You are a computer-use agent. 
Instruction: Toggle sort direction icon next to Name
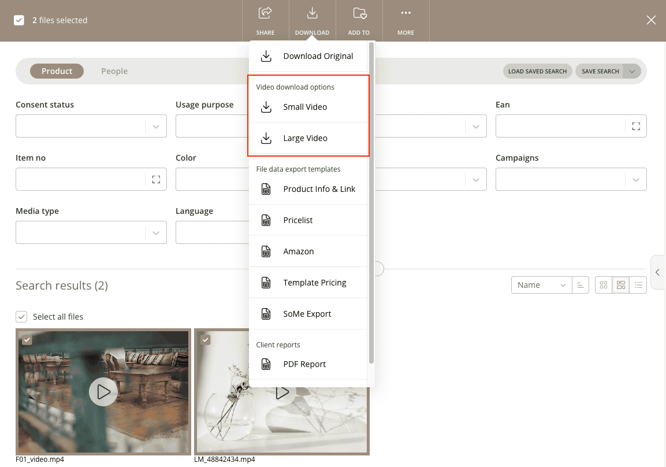click(580, 285)
